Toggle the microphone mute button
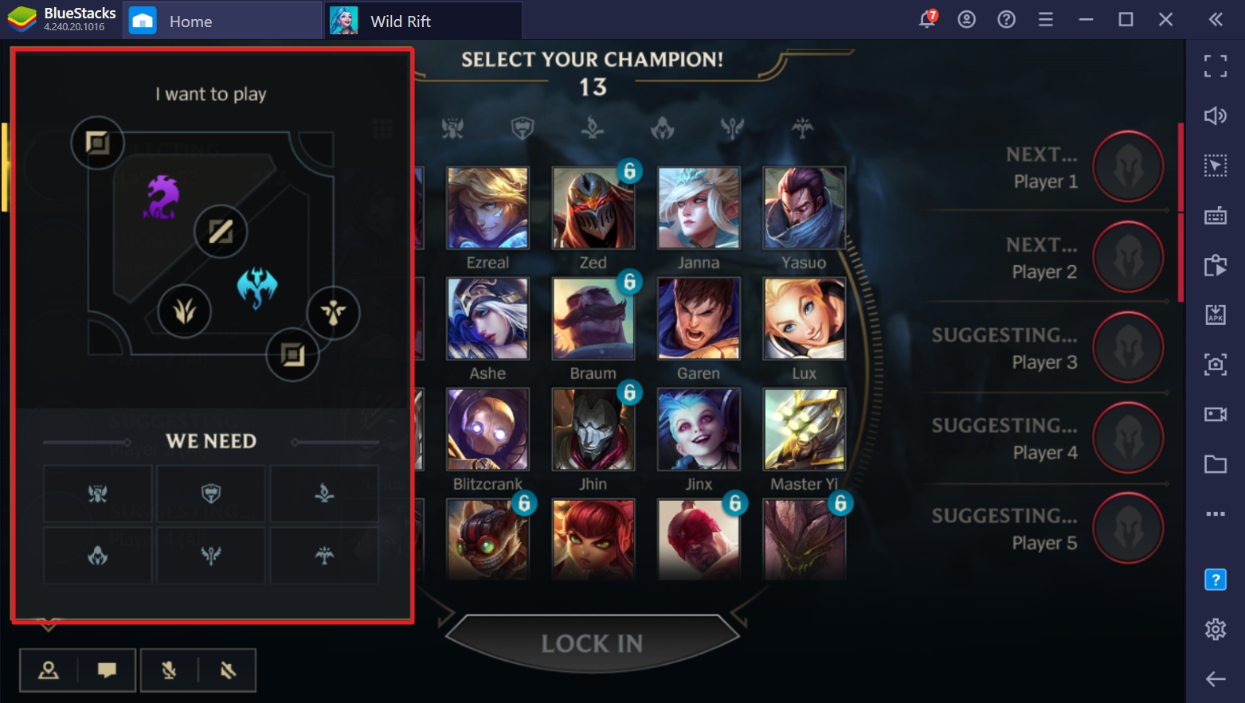Viewport: 1245px width, 703px height. coord(169,670)
